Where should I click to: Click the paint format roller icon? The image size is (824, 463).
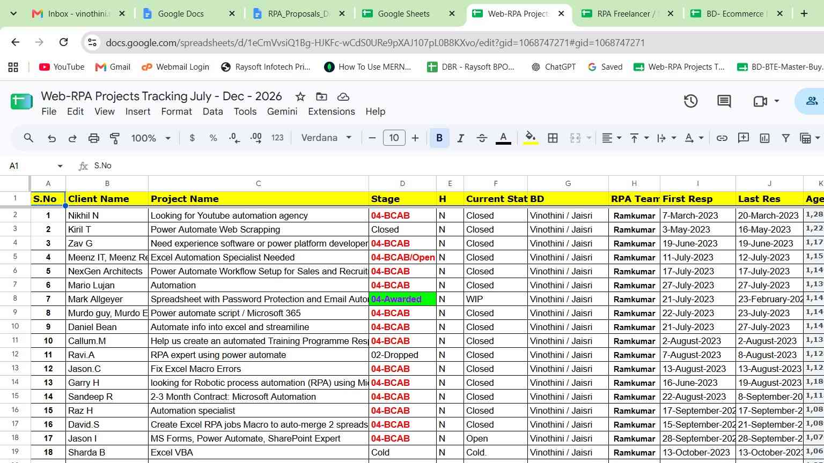(114, 138)
